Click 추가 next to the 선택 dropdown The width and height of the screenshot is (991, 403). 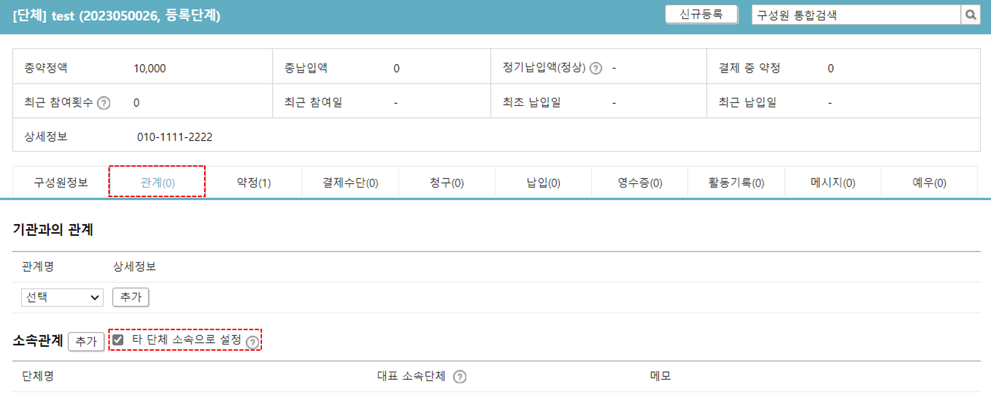[131, 297]
